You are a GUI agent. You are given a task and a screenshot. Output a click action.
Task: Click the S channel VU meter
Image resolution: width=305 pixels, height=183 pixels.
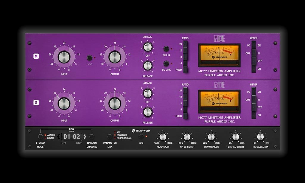(219, 101)
